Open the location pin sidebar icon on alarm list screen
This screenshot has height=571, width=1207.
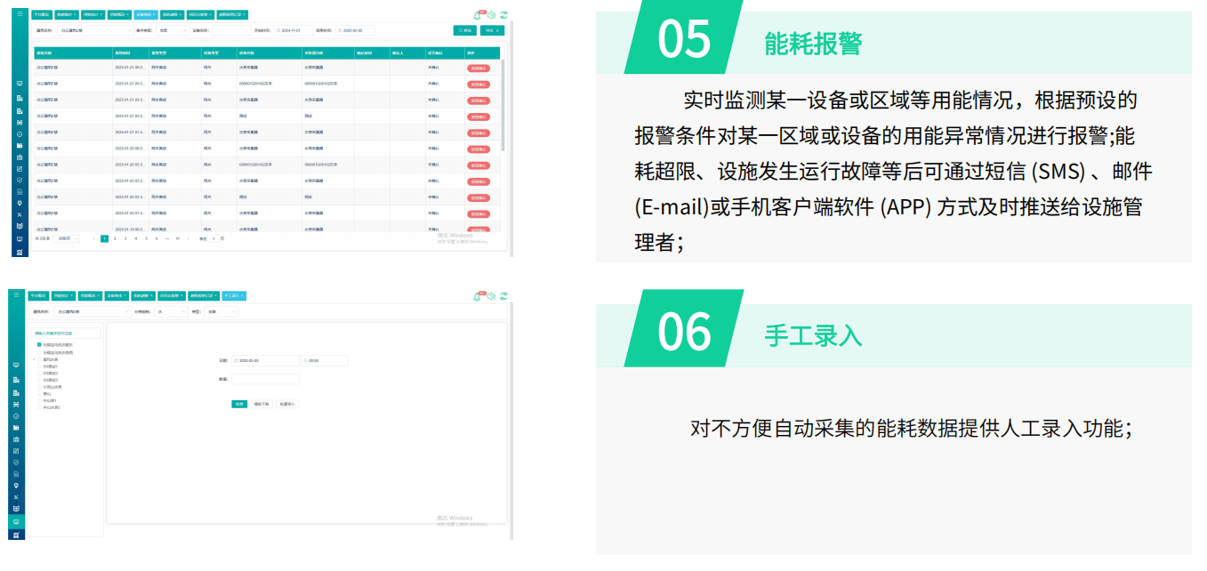click(x=20, y=204)
